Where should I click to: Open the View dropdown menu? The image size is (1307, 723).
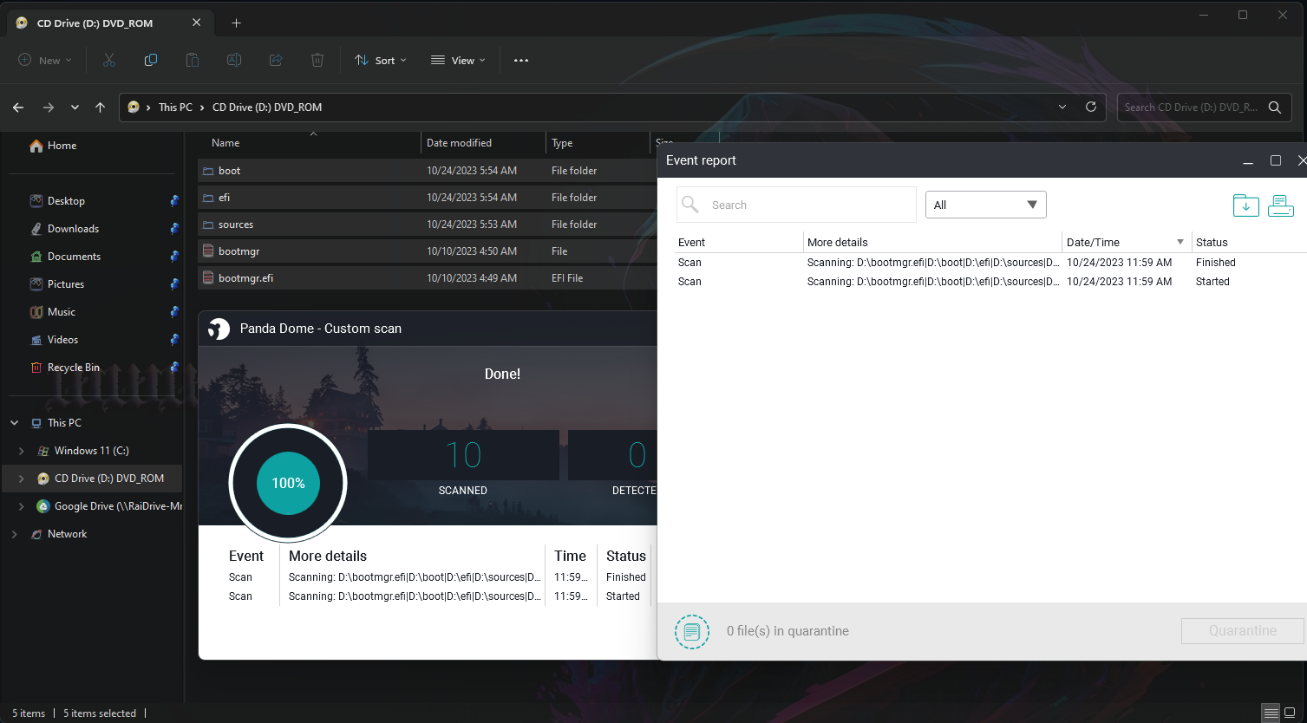(x=458, y=60)
